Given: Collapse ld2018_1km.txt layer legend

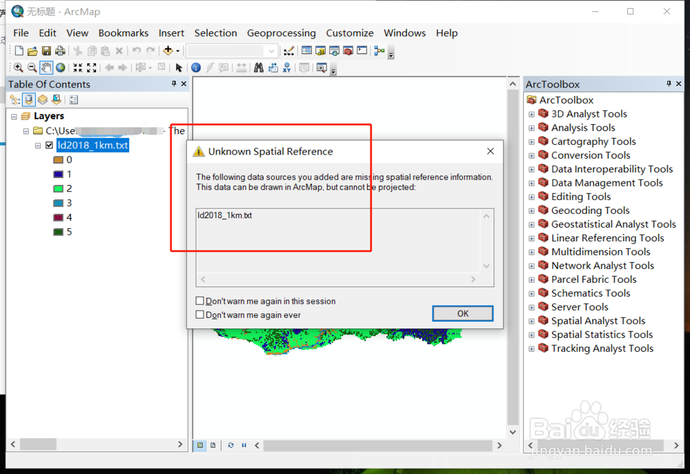Looking at the screenshot, I should coord(38,146).
